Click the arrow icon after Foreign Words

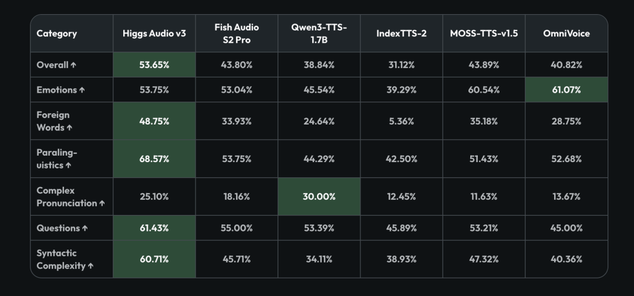click(69, 127)
